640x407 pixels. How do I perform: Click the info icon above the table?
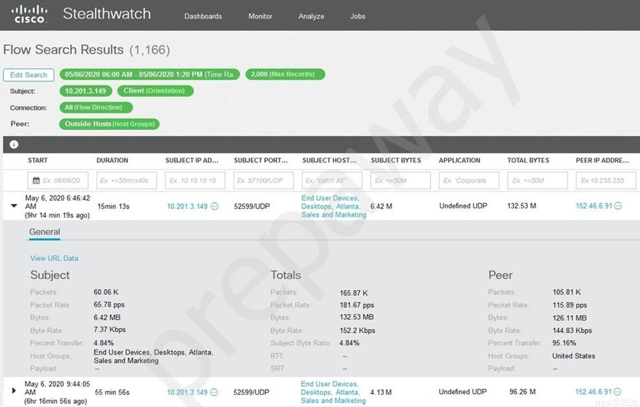tap(14, 144)
